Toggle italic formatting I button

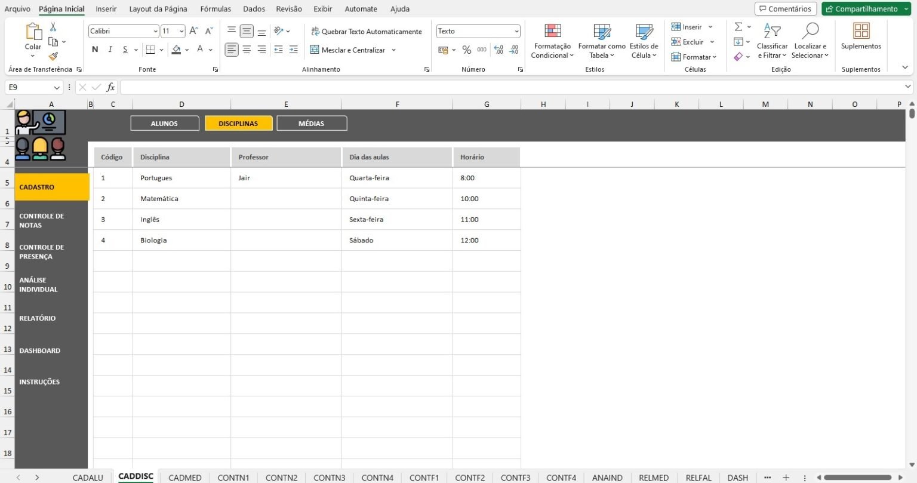[110, 50]
